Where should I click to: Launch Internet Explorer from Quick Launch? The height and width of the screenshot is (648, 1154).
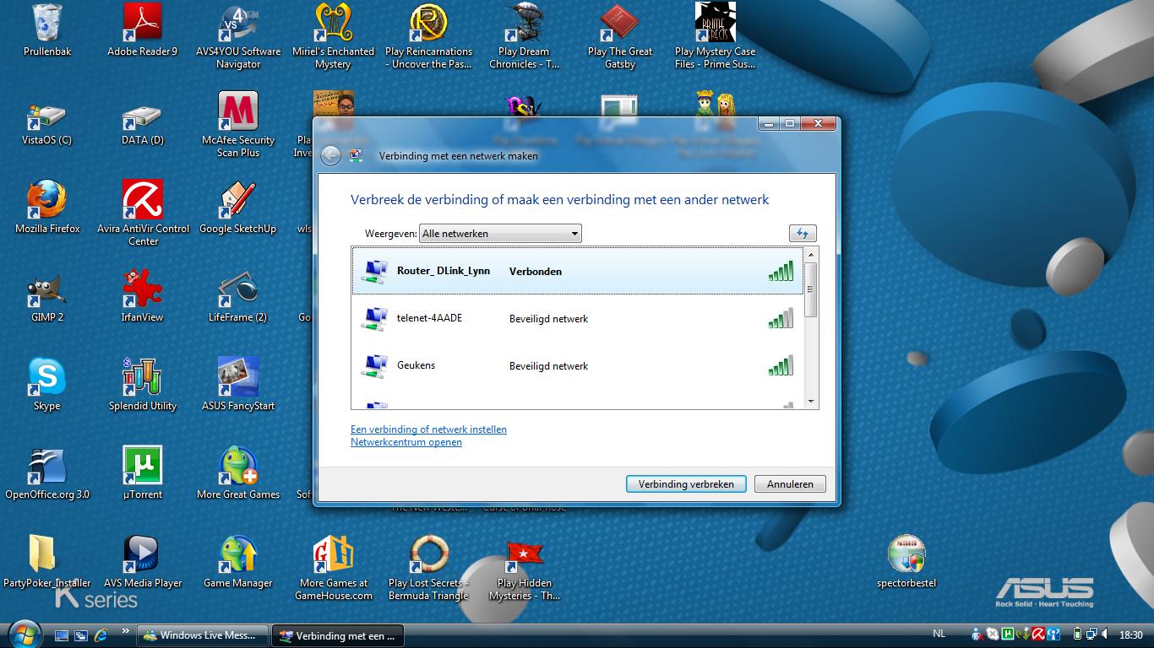(101, 635)
